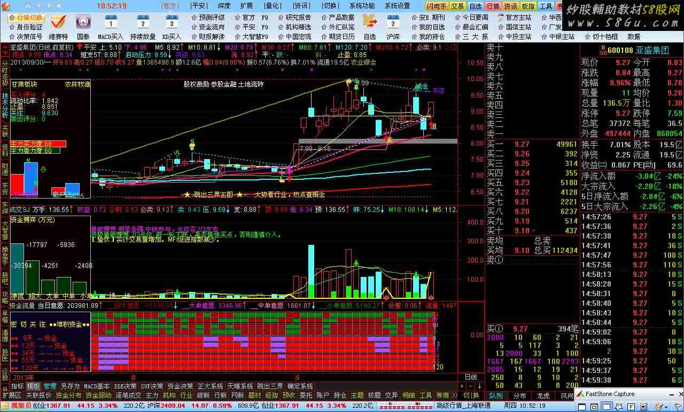This screenshot has height=412, width=684.
Task: Switch to the 龙虎 quote tab
Action: 543,395
